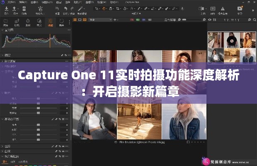This screenshot has height=166, width=257.
Task: Toggle the eye icon in the browser toolbar
Action: [x=210, y=20]
